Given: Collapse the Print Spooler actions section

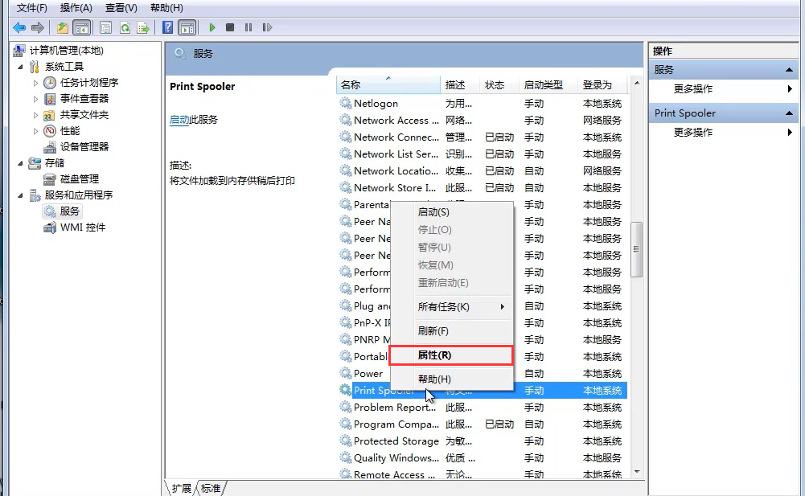Looking at the screenshot, I should (x=789, y=113).
